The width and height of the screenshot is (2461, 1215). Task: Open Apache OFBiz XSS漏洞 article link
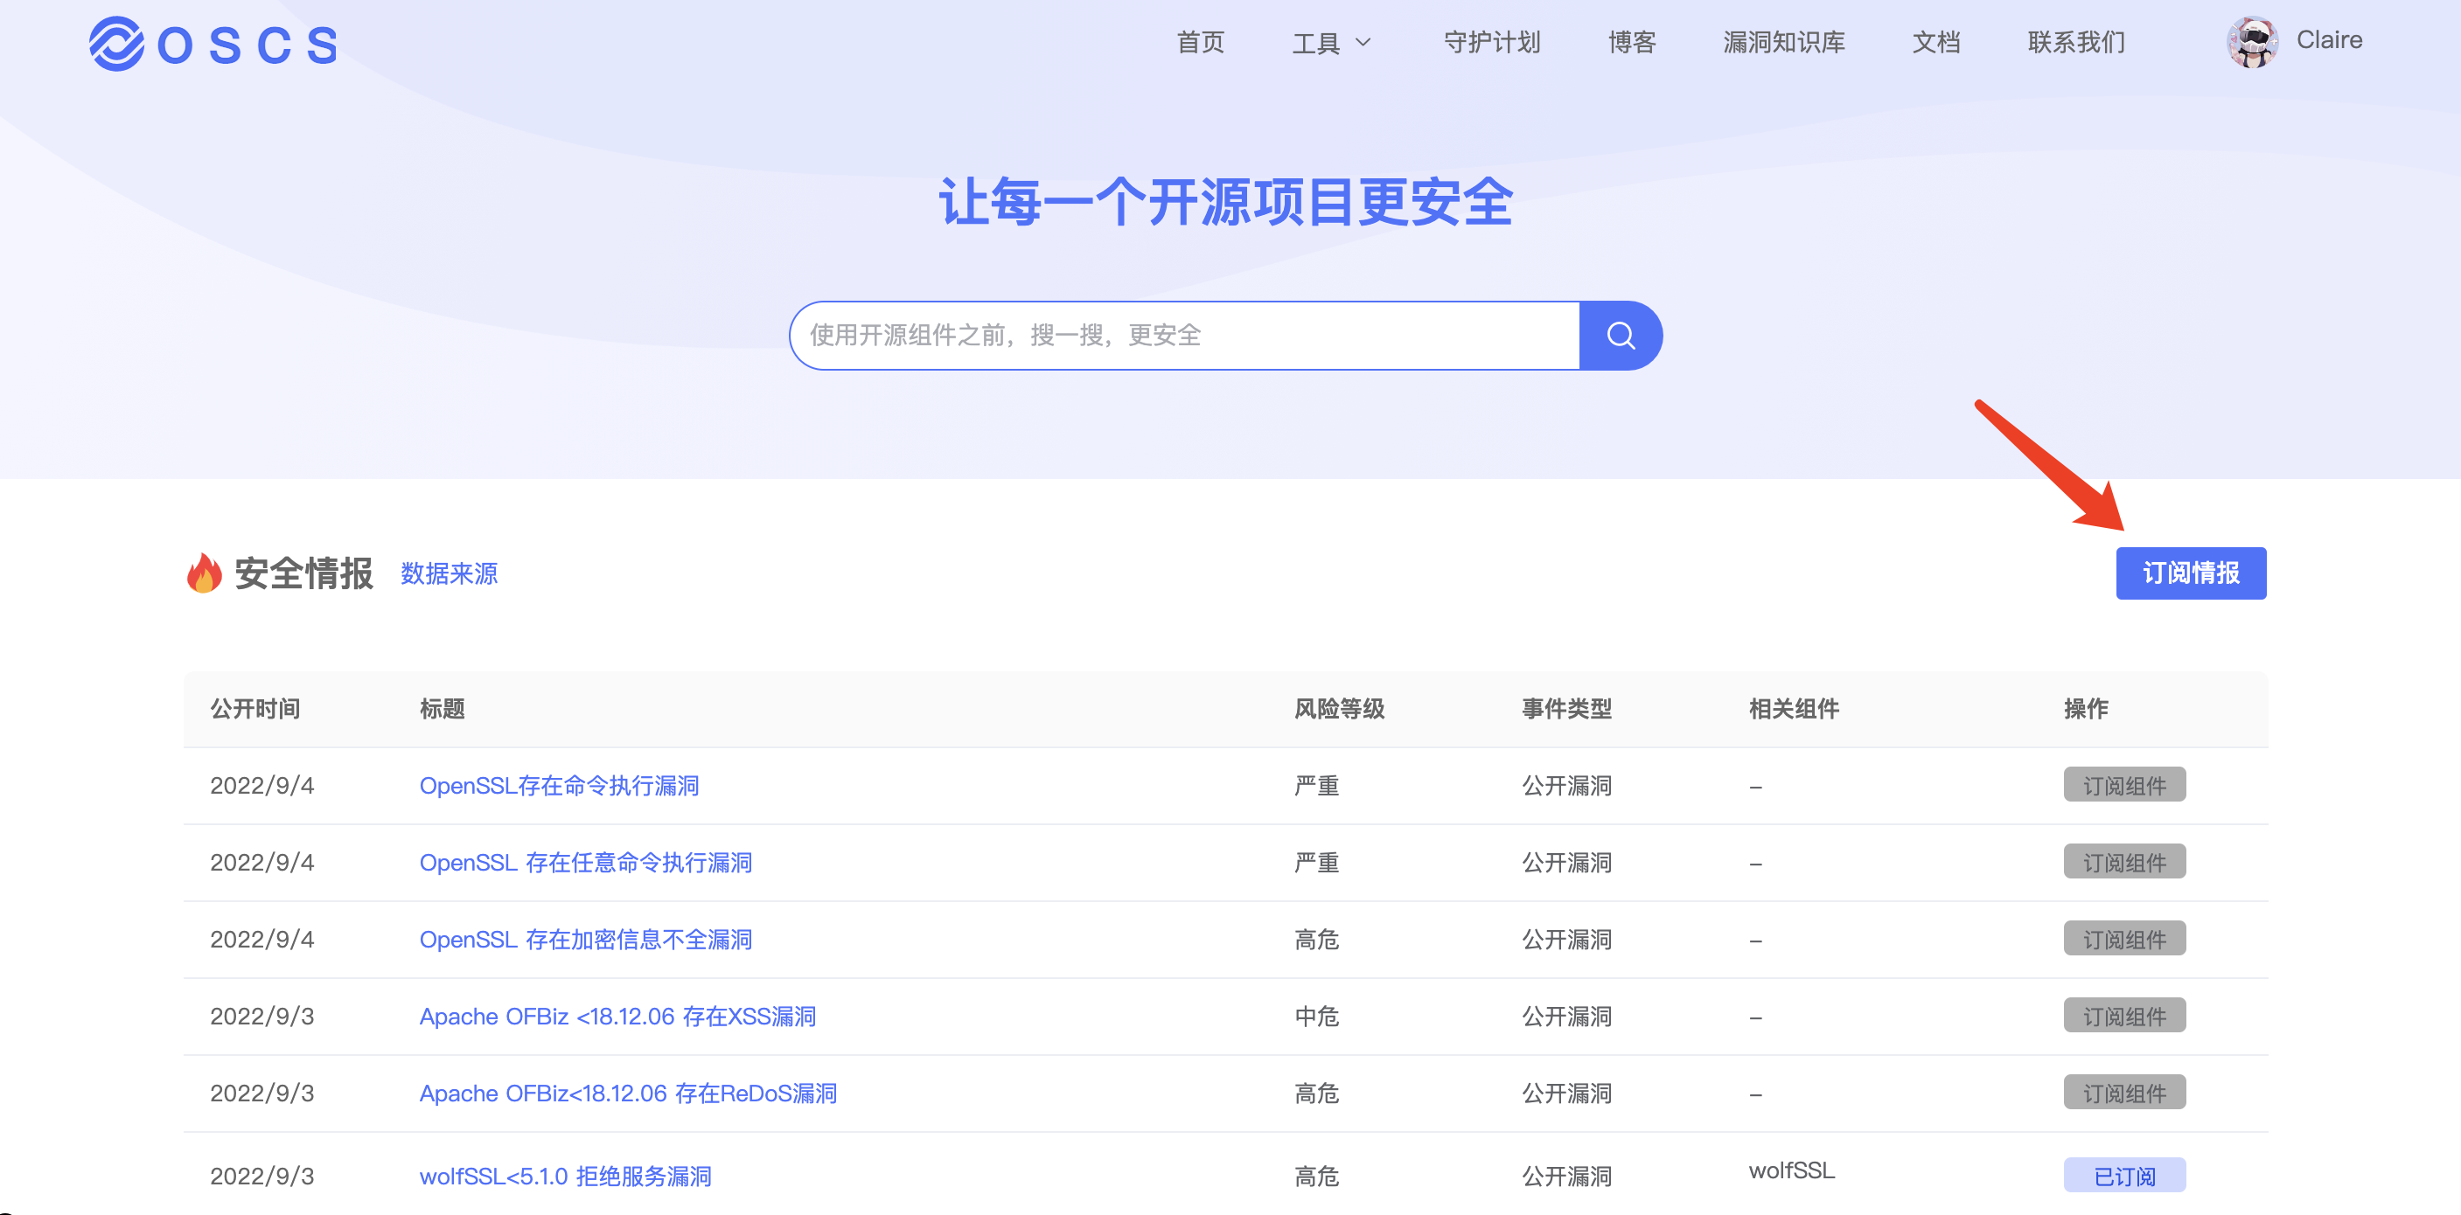(x=617, y=1017)
